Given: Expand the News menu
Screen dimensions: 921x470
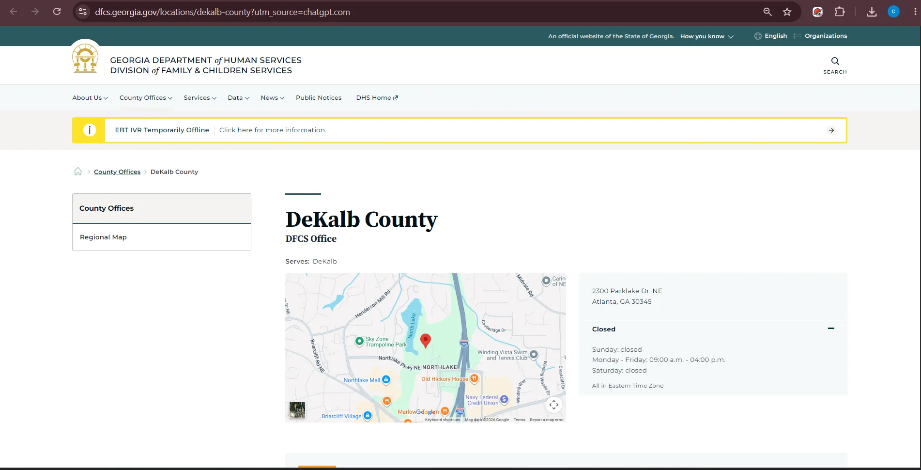Looking at the screenshot, I should click(x=273, y=98).
